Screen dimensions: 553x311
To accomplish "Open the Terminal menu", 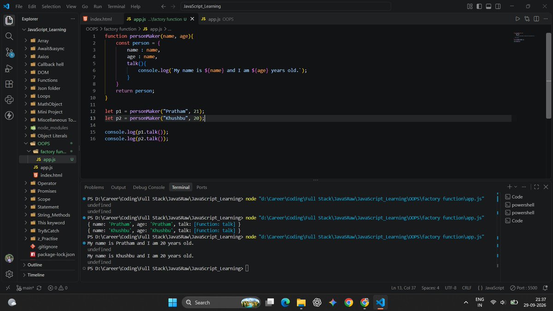I will point(116,6).
